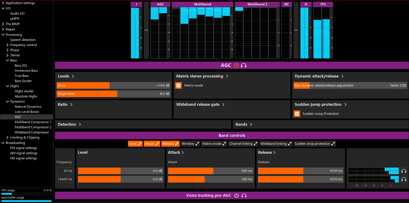Click headphones icon for 30 Hz band
409x203 pixels.
point(404,171)
